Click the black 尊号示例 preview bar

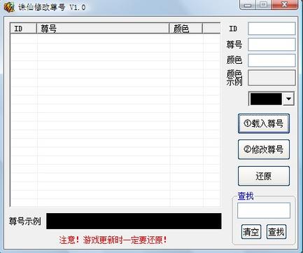[x=134, y=221]
